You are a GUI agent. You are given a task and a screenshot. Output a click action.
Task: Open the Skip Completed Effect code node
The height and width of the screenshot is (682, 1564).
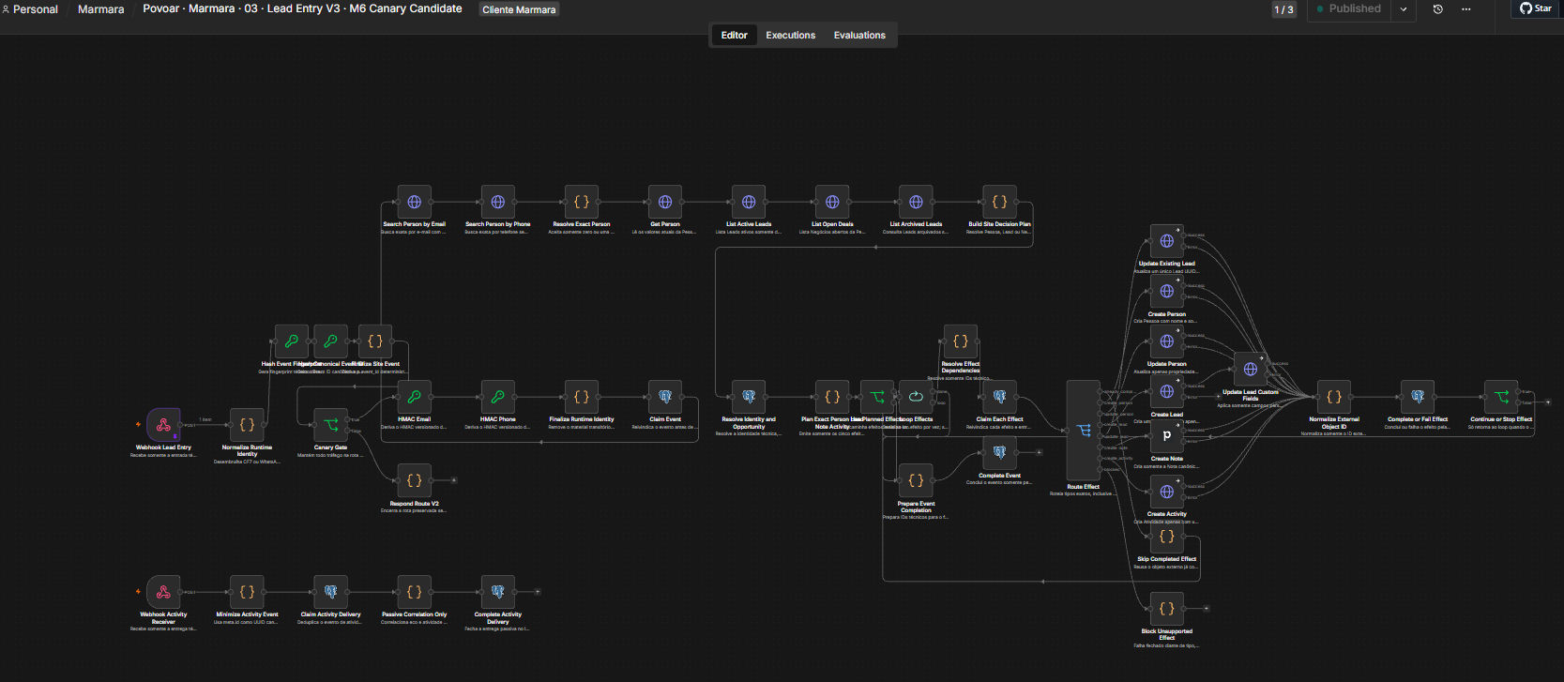[1167, 537]
